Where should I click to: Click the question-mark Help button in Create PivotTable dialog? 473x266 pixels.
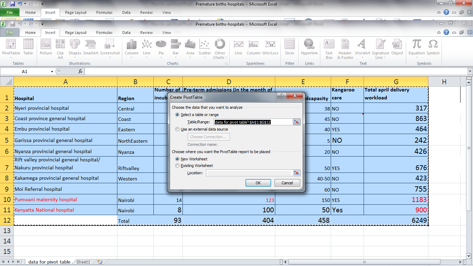click(x=281, y=96)
